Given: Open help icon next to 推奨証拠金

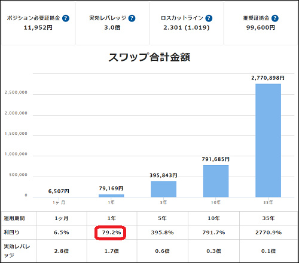Looking at the screenshot, I should tap(275, 18).
